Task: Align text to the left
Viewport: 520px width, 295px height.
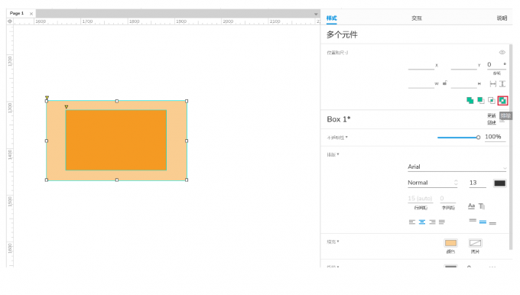Action: [x=412, y=222]
